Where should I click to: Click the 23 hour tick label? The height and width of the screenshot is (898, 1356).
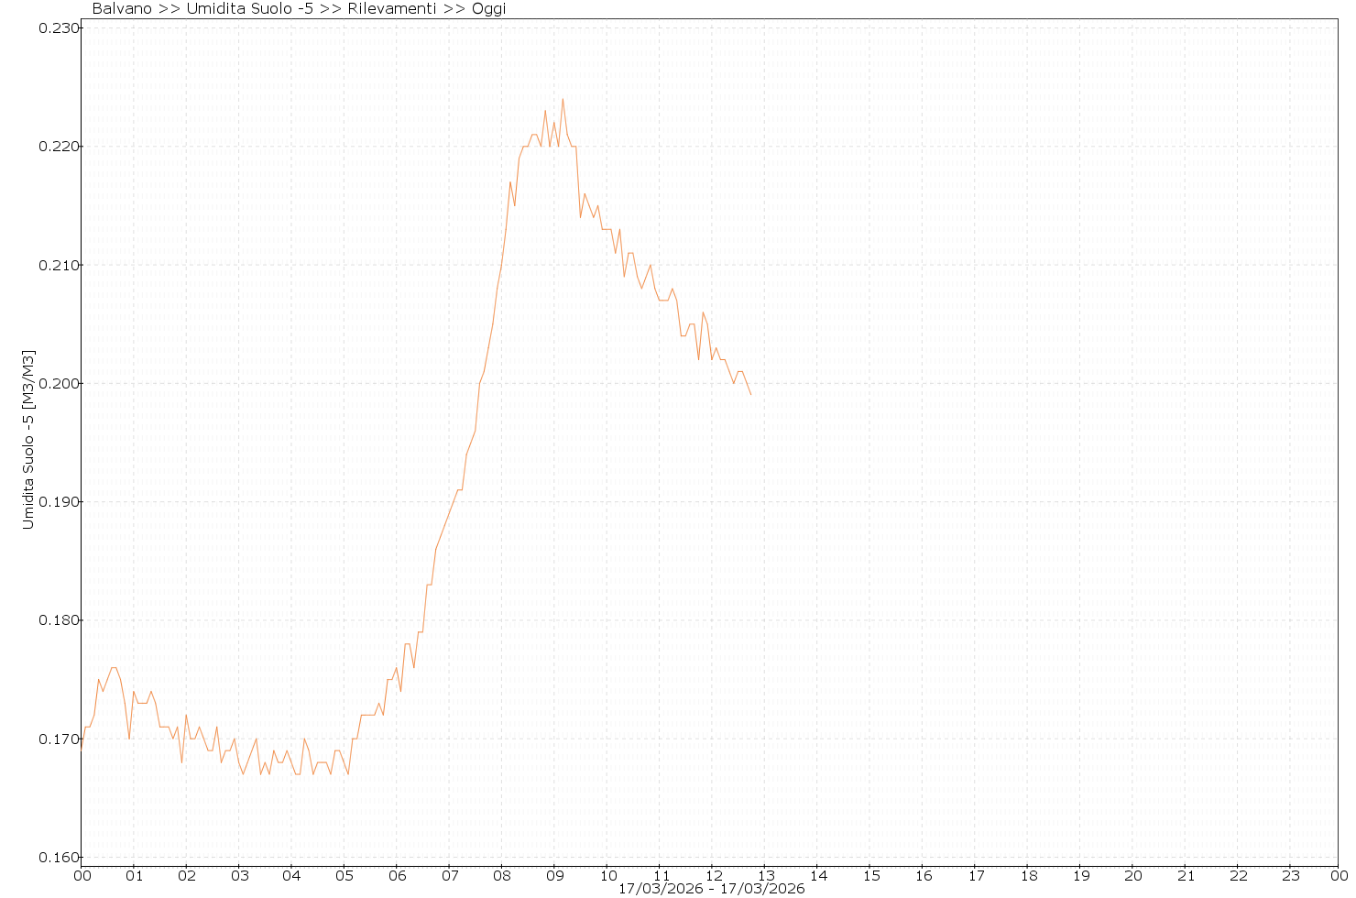click(1290, 875)
